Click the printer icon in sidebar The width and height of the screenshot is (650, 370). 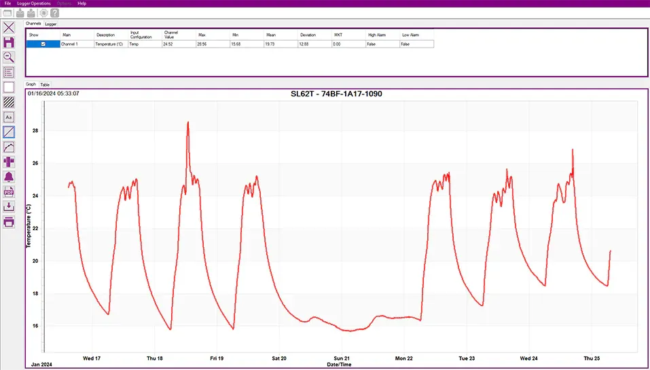[9, 222]
